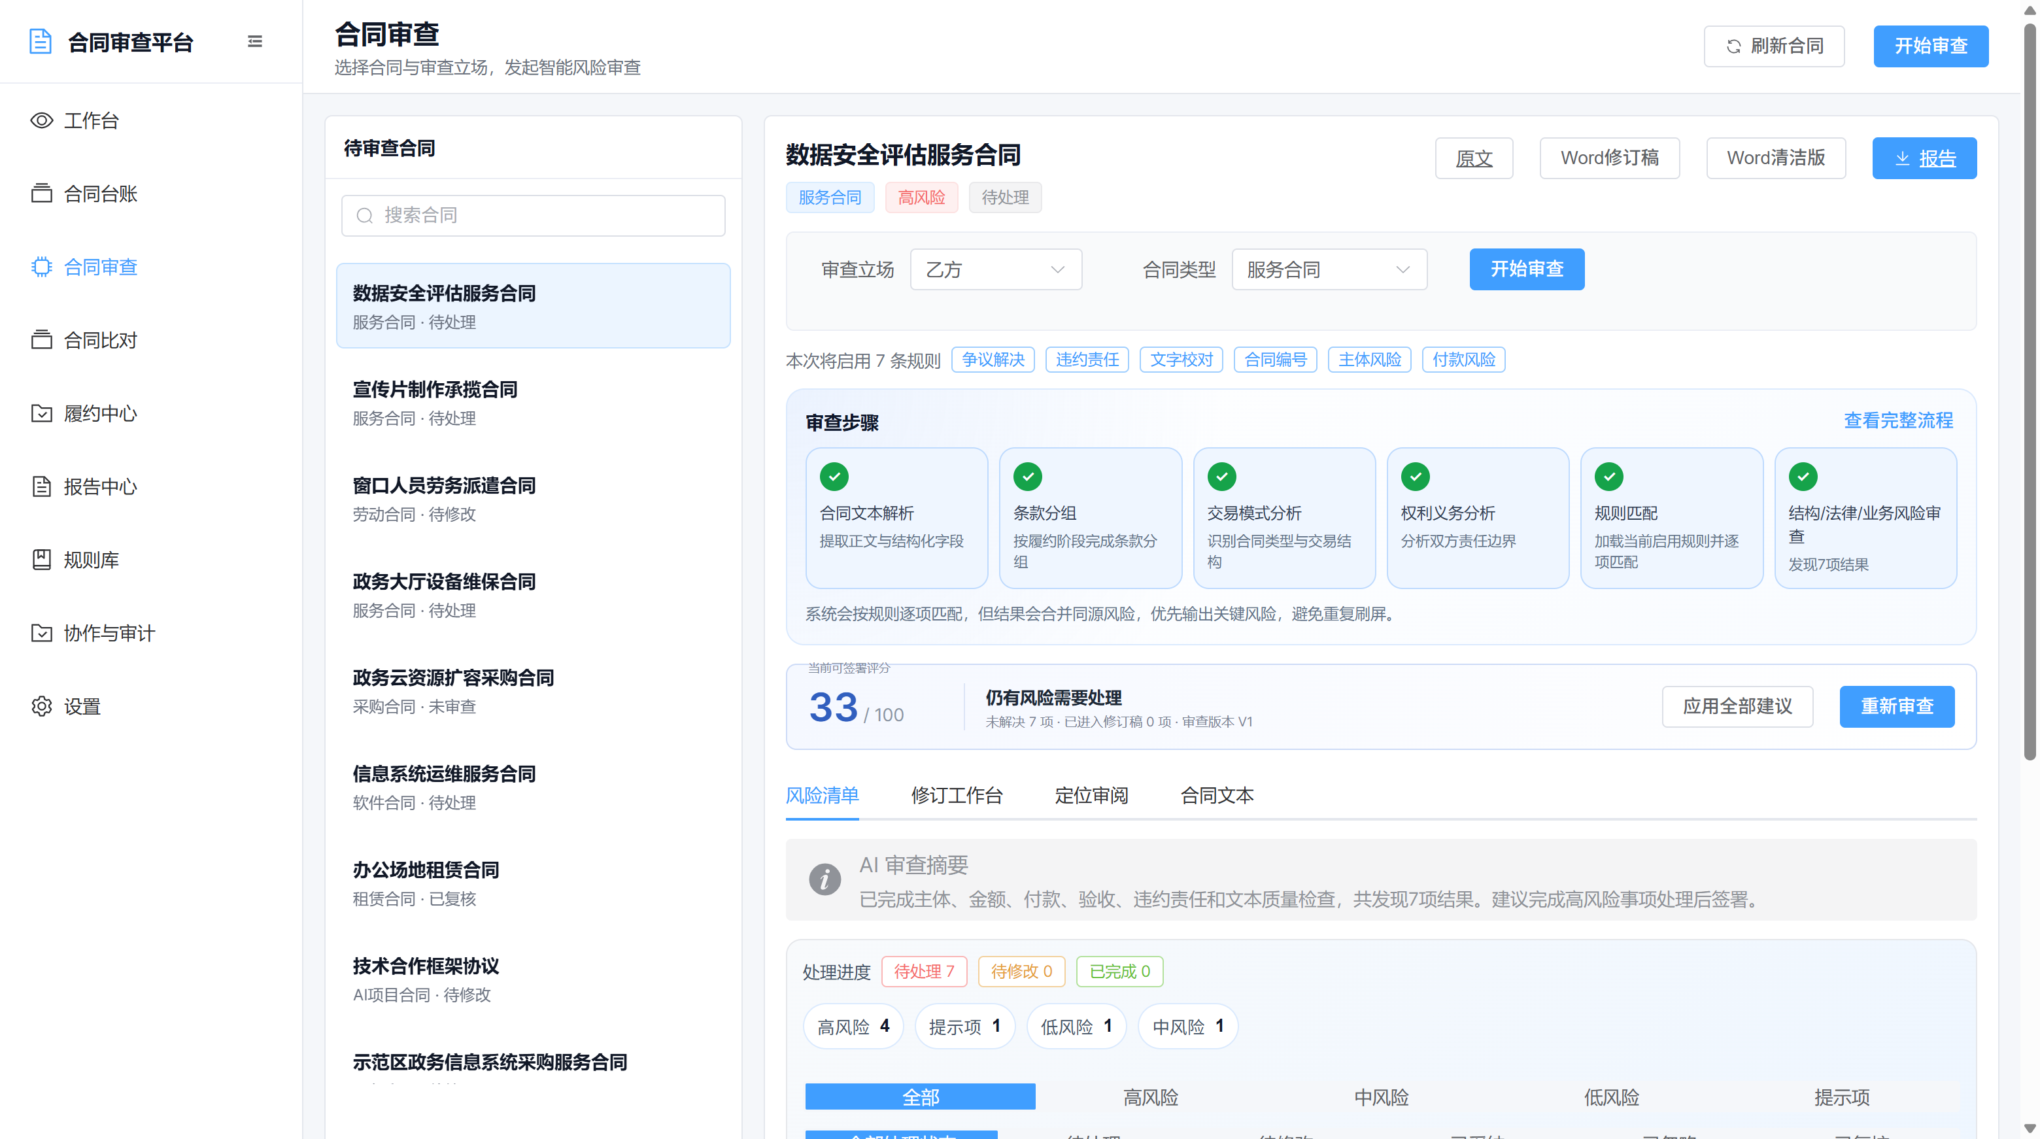This screenshot has width=2040, height=1139.
Task: Click the 争议解决 rule tag
Action: [993, 360]
